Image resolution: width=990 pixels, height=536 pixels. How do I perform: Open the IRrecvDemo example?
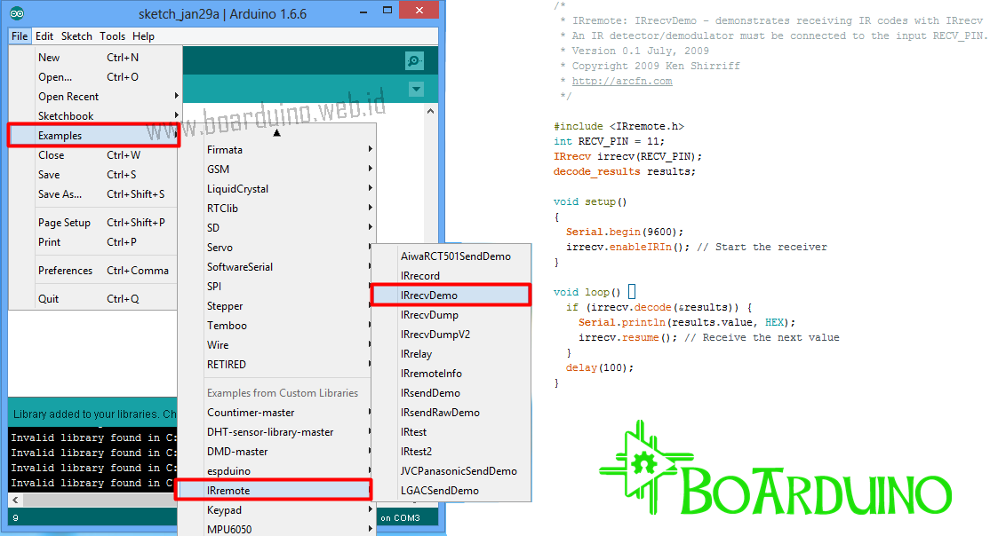point(451,296)
